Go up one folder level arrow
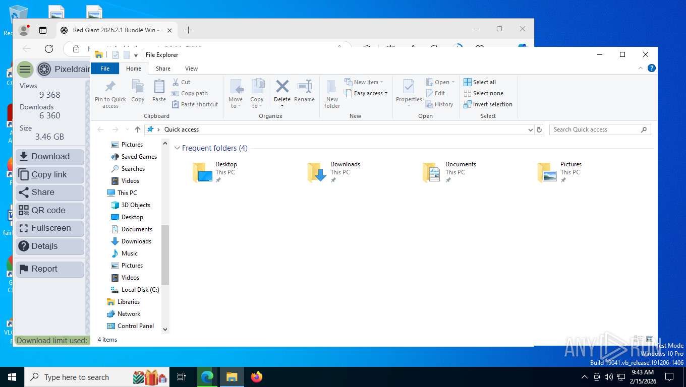This screenshot has width=686, height=387. (138, 130)
